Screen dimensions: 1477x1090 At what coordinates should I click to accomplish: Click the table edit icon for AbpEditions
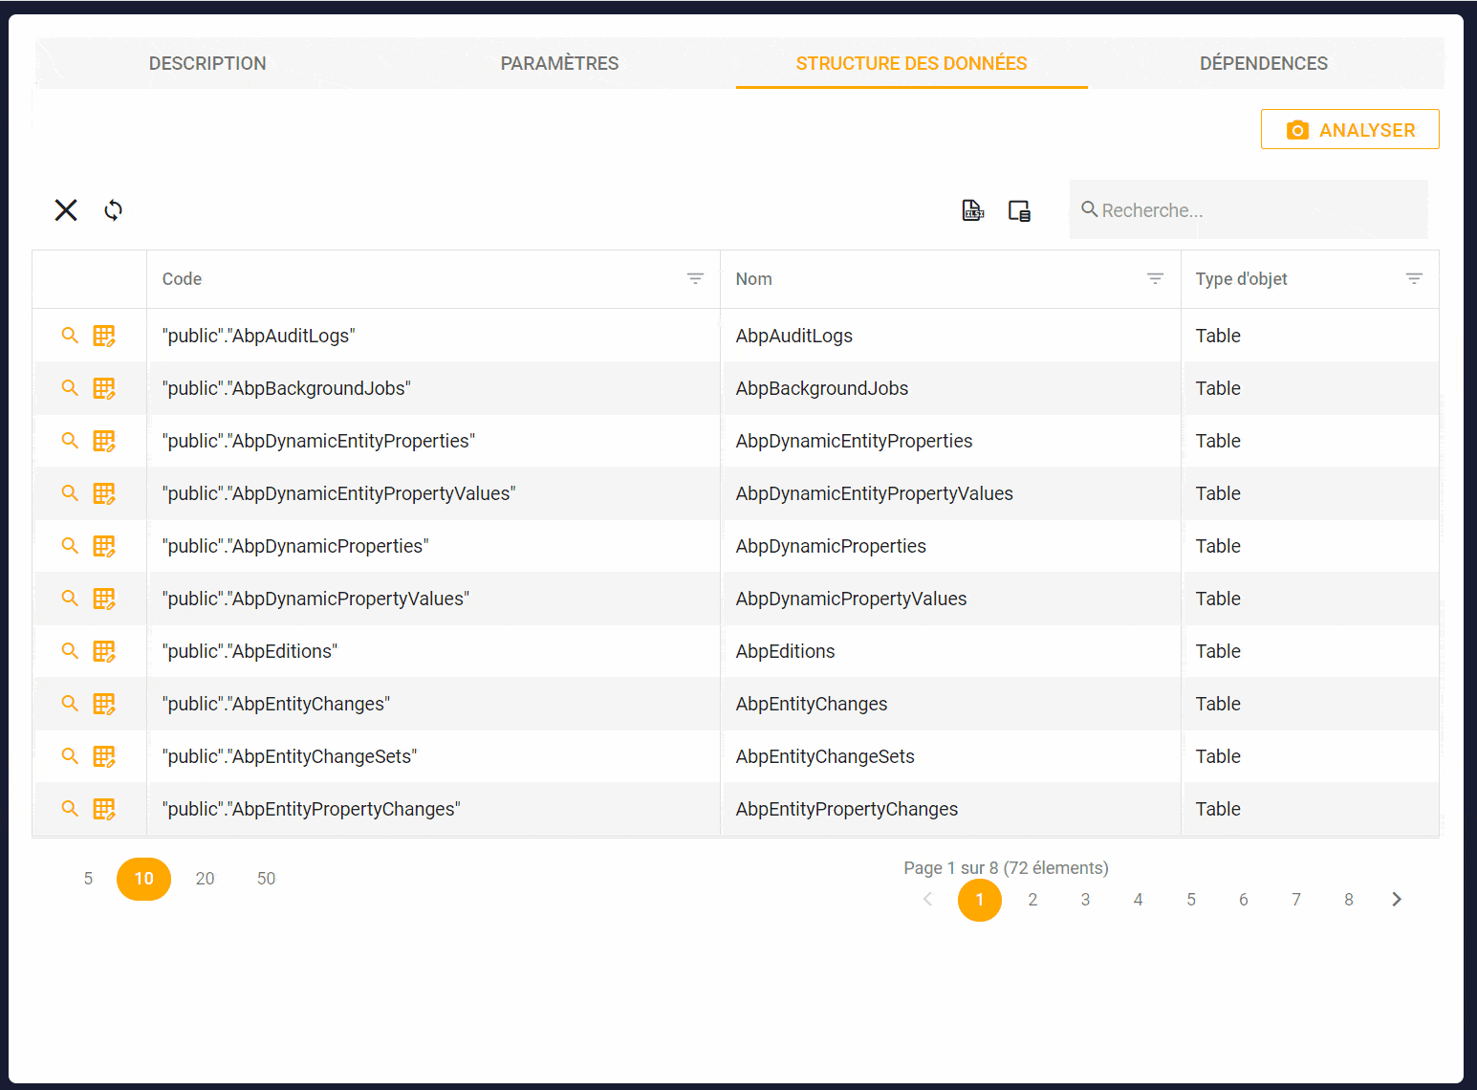(x=104, y=651)
